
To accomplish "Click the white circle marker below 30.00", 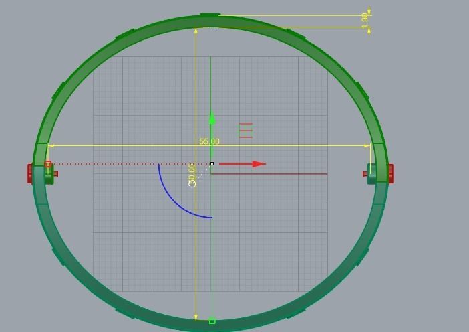I will coord(192,184).
